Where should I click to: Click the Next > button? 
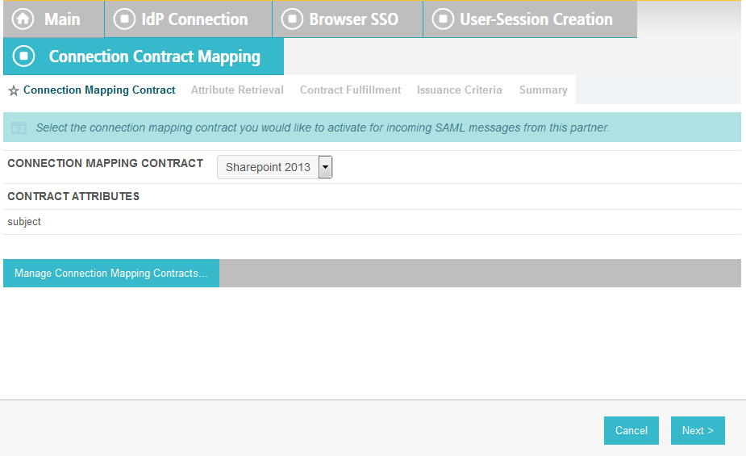(698, 431)
